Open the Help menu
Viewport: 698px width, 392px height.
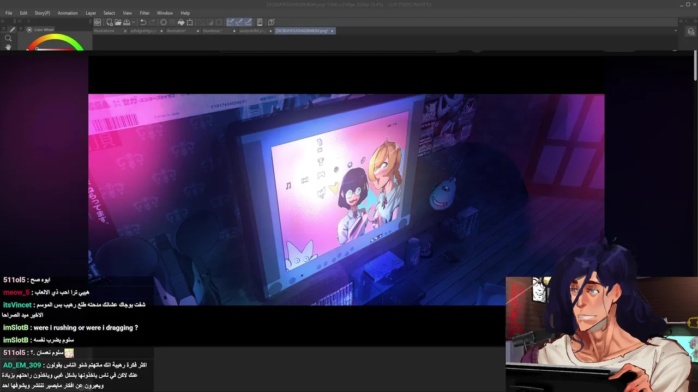(185, 13)
